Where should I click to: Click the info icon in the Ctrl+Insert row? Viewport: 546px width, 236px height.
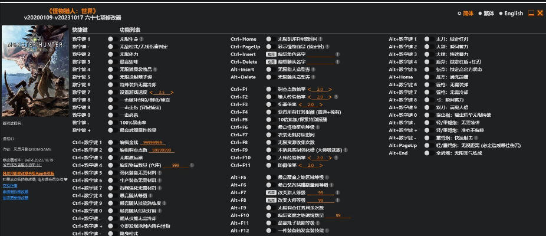coord(337,54)
